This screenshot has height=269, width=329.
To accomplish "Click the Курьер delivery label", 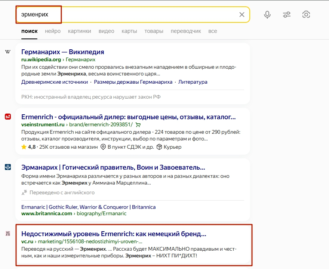I will pos(172,147).
